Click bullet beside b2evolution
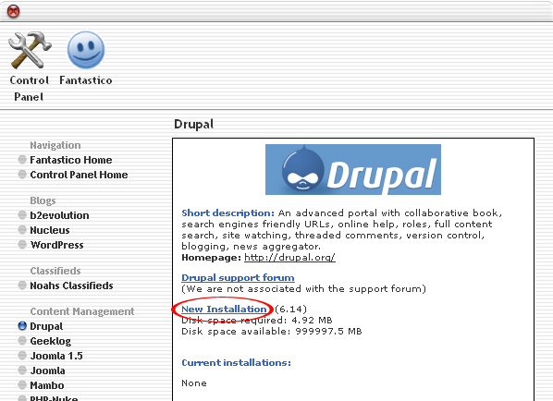 (22, 215)
